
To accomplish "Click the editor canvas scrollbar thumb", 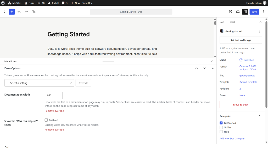I will pos(215,23).
